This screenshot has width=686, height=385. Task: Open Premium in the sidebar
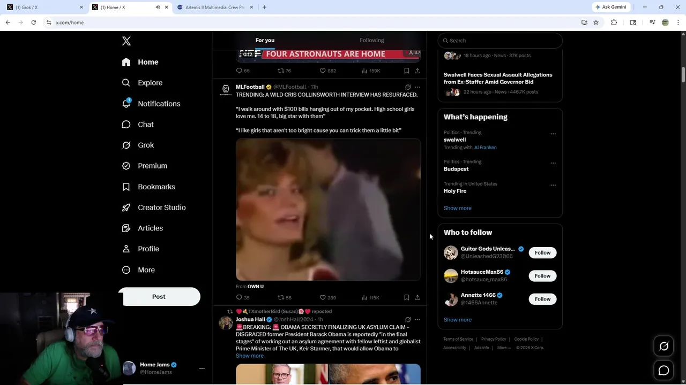point(145,166)
